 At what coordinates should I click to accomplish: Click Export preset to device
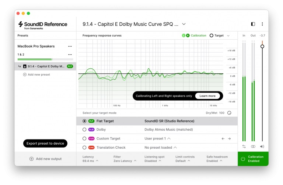[45, 143]
